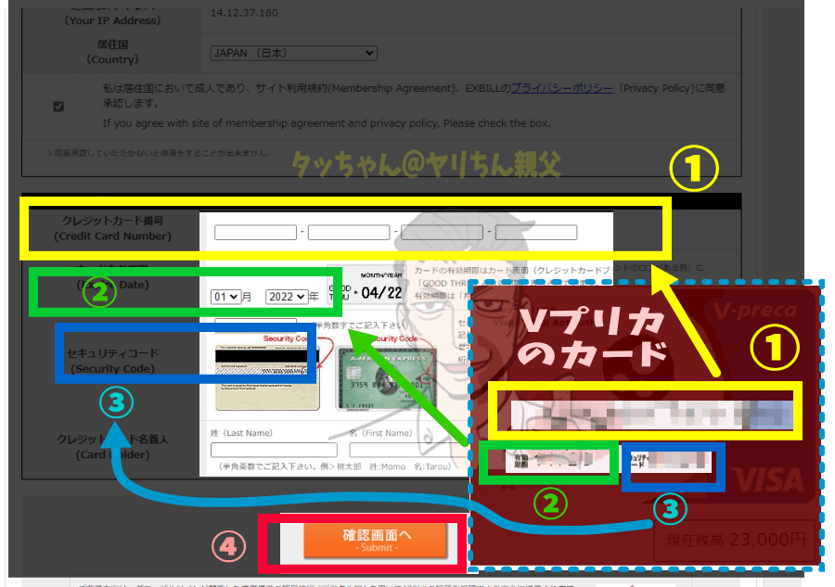Click the 姓 (Last Name) input field

coord(274,451)
